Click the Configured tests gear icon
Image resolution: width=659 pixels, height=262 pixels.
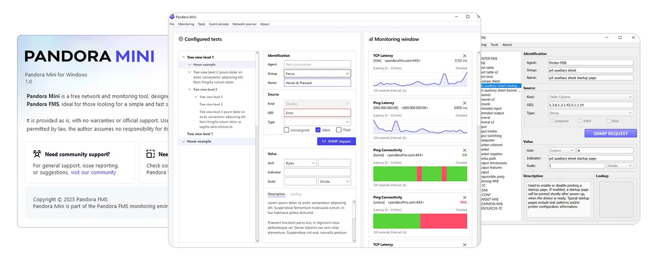[x=181, y=39]
